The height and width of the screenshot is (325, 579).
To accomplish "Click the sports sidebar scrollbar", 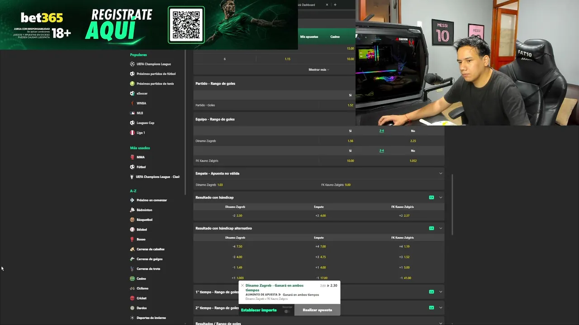I will (x=185, y=122).
